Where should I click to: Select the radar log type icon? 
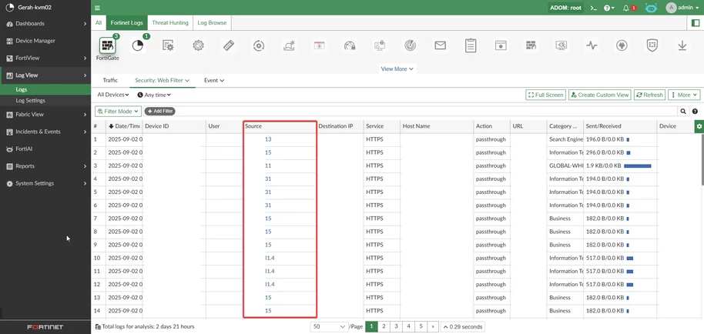[410, 45]
